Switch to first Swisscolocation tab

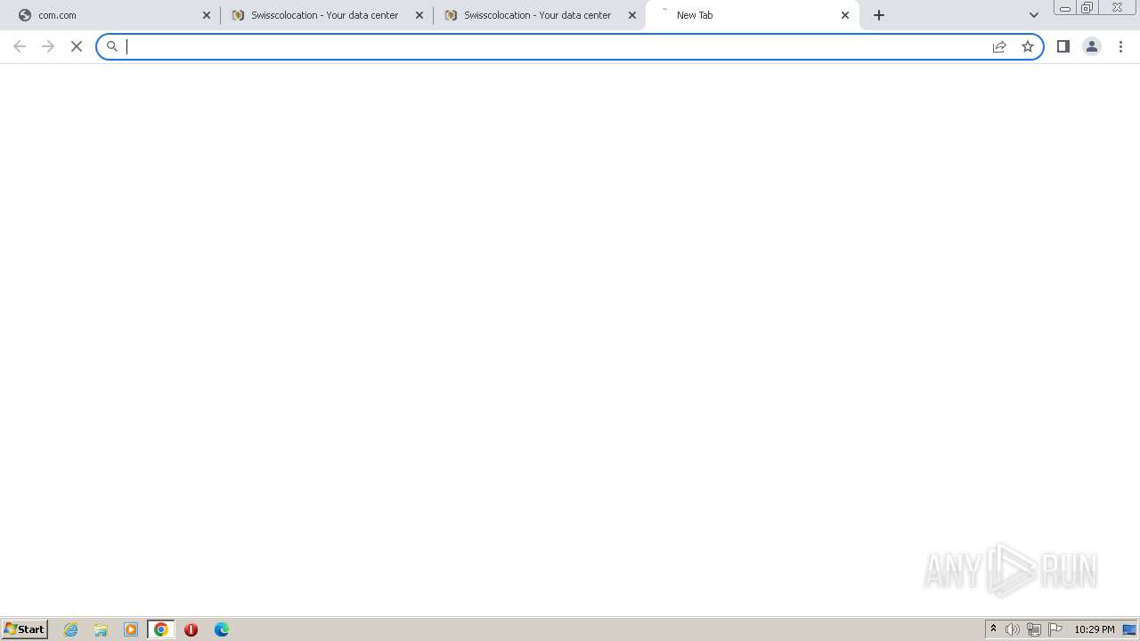click(326, 15)
